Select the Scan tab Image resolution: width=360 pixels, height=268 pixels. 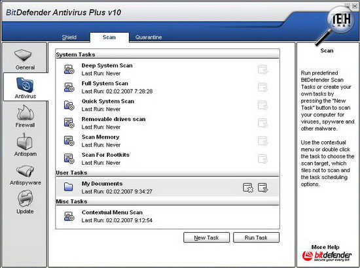[109, 37]
